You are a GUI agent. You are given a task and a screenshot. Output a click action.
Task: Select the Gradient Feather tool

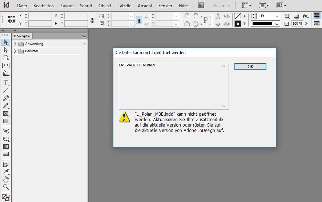tap(6, 154)
